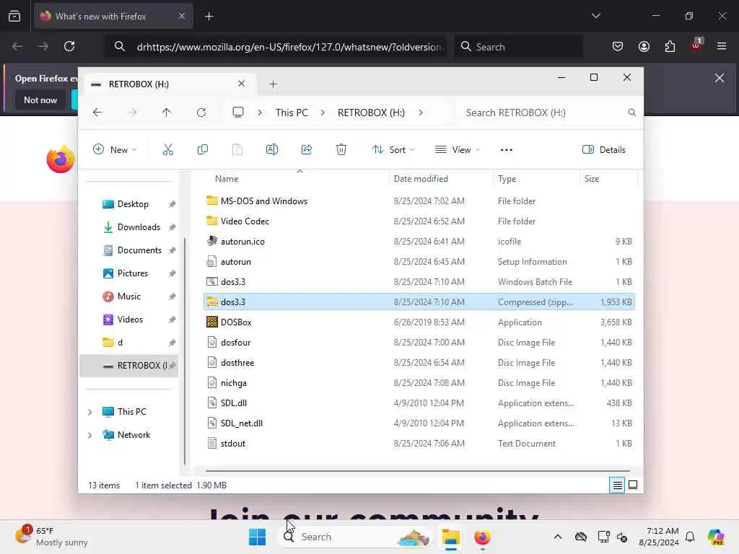Click chevron after This PC in breadcrumb
739x554 pixels.
(323, 113)
